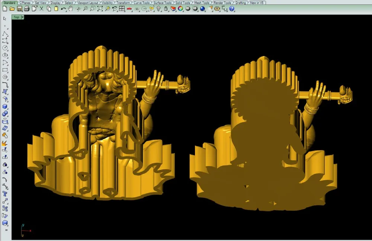Select the Ellipse tool in sidebar
The width and height of the screenshot is (372, 241).
5,55
